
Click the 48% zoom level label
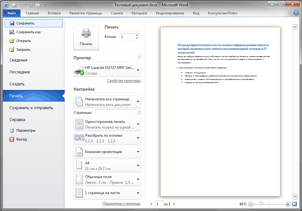(243, 204)
